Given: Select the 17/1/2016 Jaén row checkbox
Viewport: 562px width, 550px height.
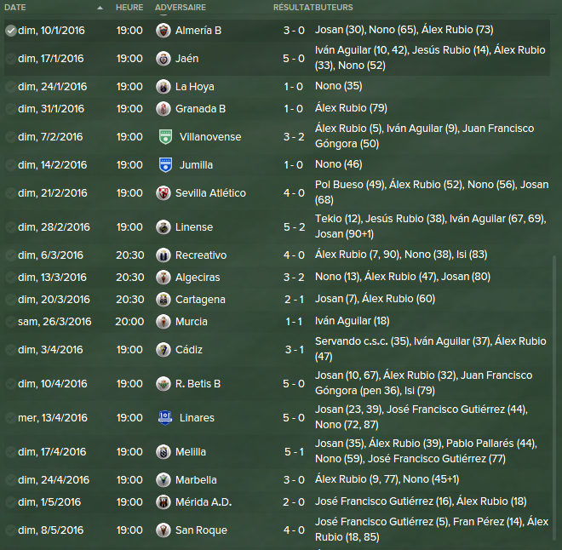Looking at the screenshot, I should [10, 59].
